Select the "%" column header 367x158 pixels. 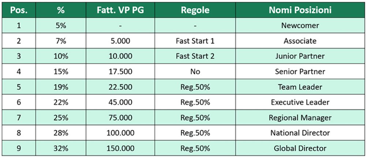[61, 10]
